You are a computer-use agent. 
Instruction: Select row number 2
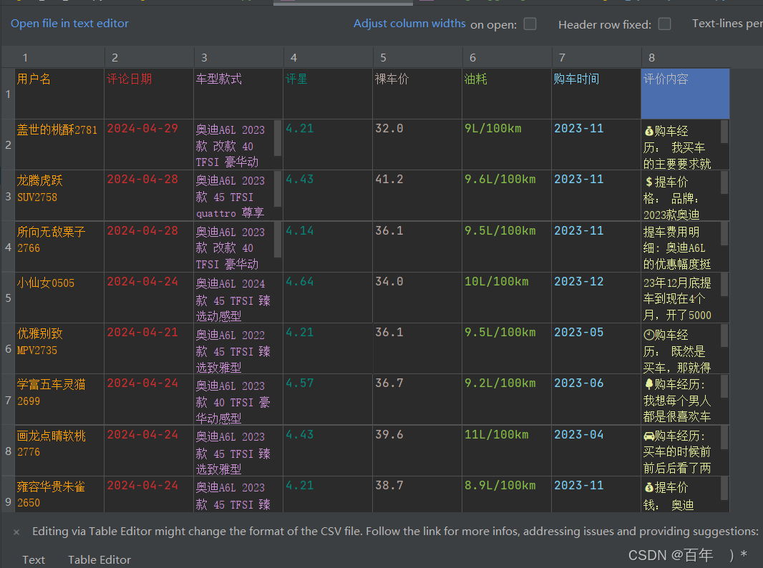(x=9, y=145)
